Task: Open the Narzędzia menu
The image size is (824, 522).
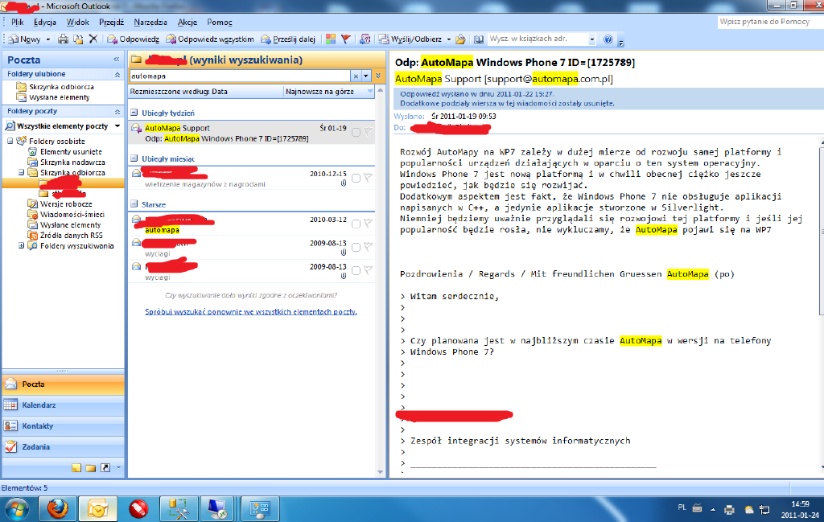Action: tap(150, 22)
